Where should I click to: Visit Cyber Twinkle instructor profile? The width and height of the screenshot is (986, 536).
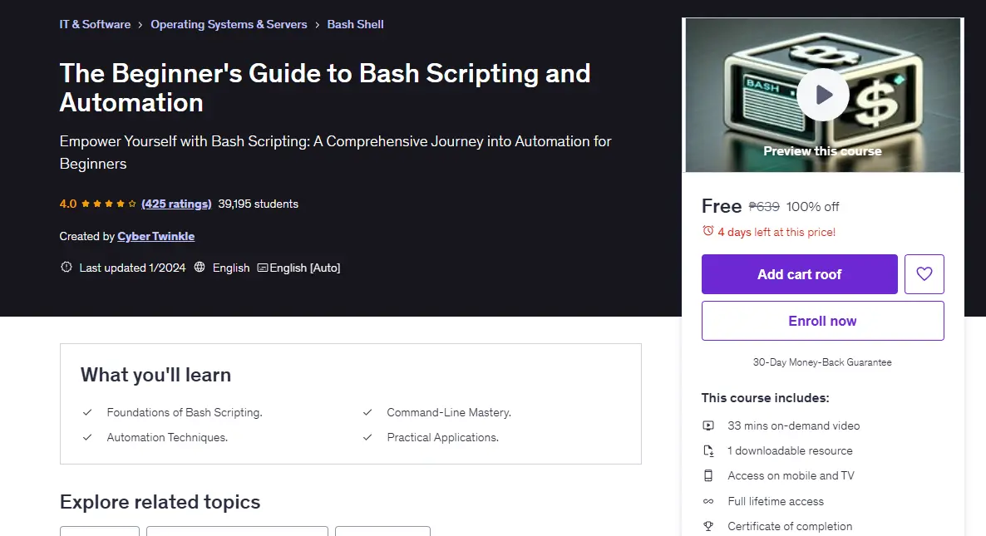156,236
